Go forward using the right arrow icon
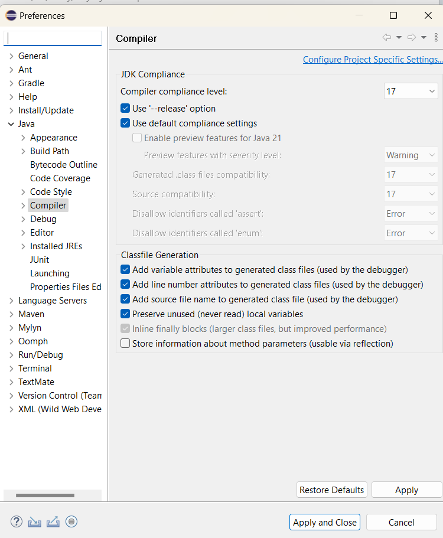The width and height of the screenshot is (443, 538). coord(412,37)
